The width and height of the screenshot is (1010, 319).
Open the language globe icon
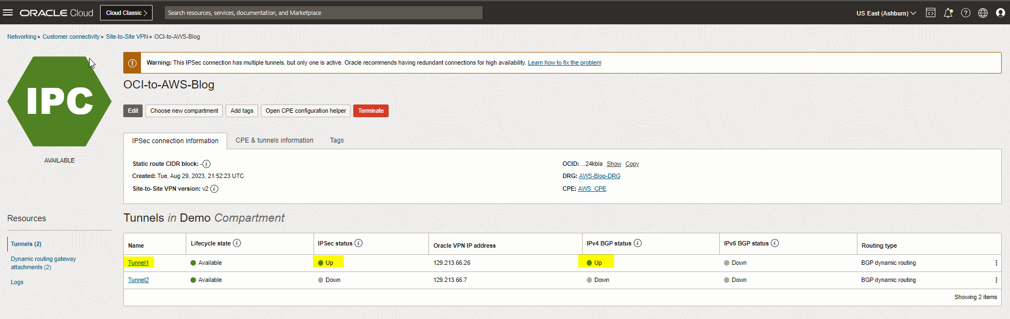pos(983,13)
